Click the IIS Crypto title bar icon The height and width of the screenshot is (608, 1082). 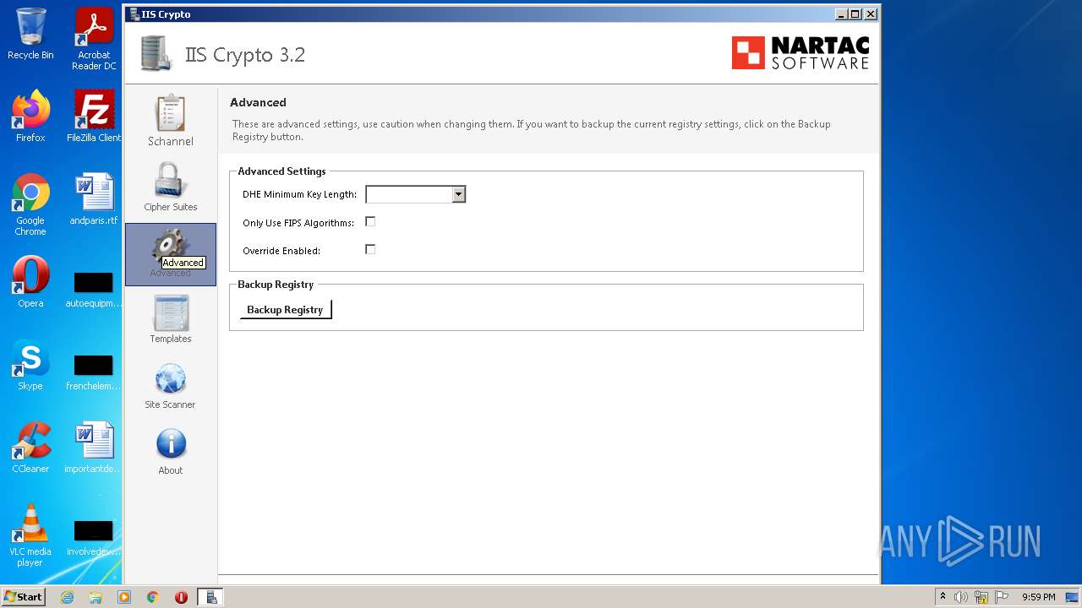pos(134,14)
